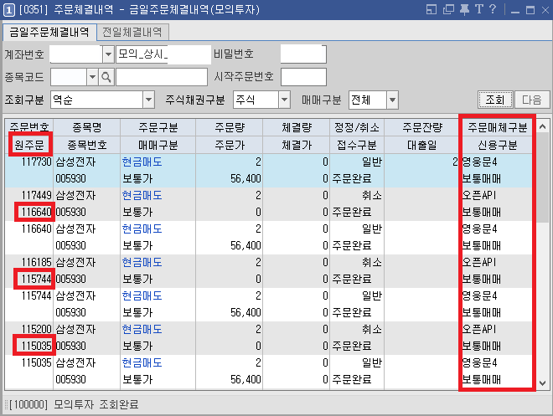Click the table scrollbar up arrow

pyautogui.click(x=543, y=126)
